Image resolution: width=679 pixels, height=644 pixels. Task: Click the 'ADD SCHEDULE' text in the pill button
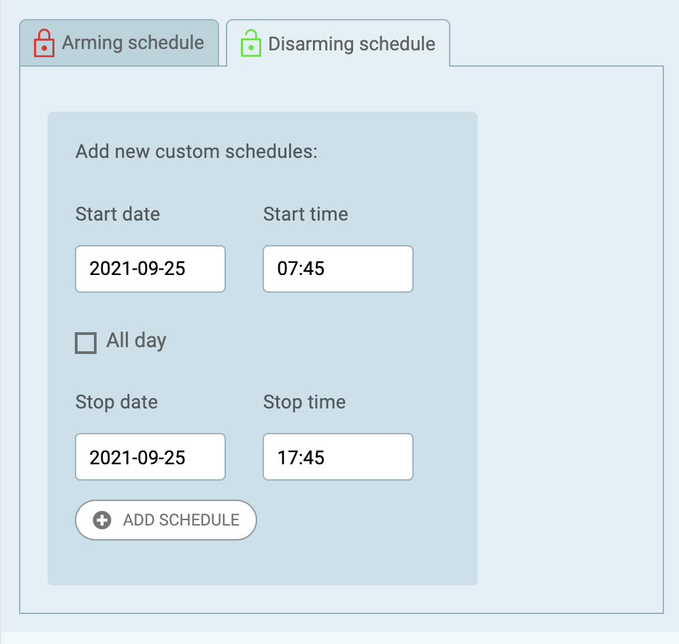point(182,520)
